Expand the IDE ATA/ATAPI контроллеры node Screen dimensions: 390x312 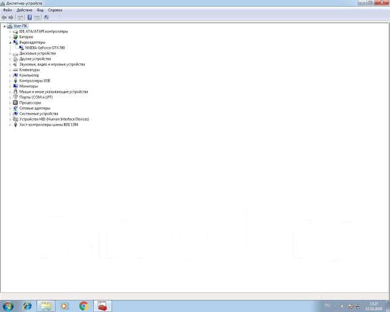[10, 32]
